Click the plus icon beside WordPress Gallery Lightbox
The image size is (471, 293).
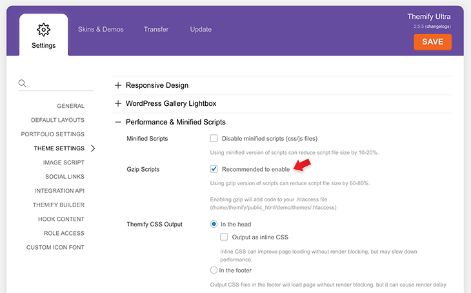point(118,103)
